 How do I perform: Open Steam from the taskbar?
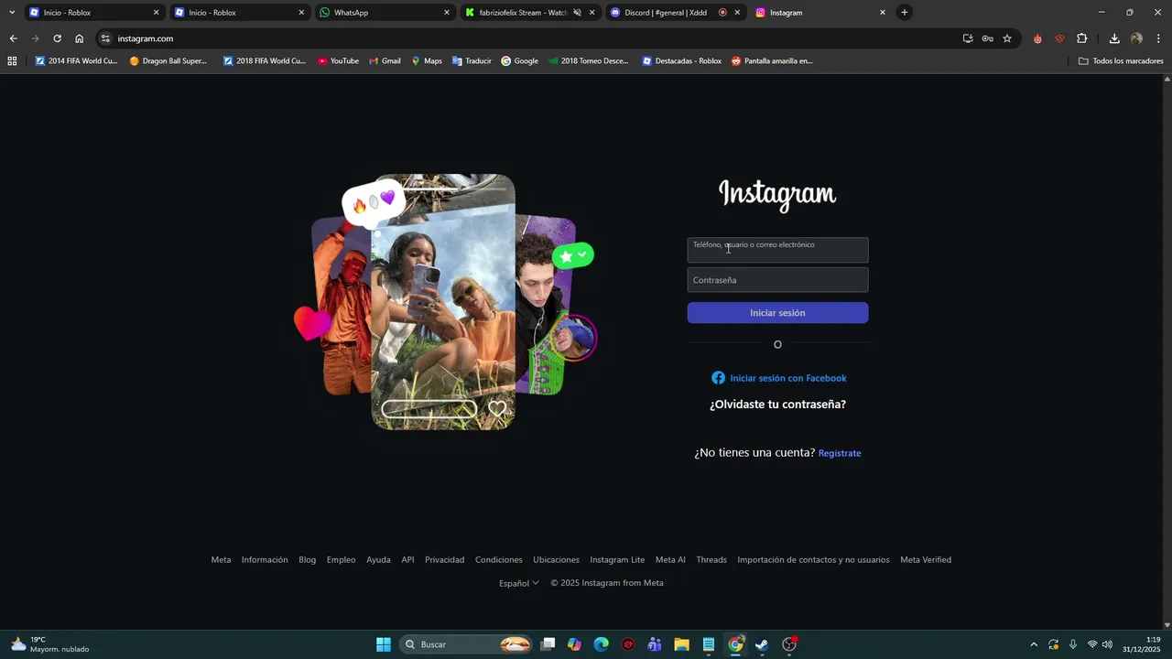(762, 644)
